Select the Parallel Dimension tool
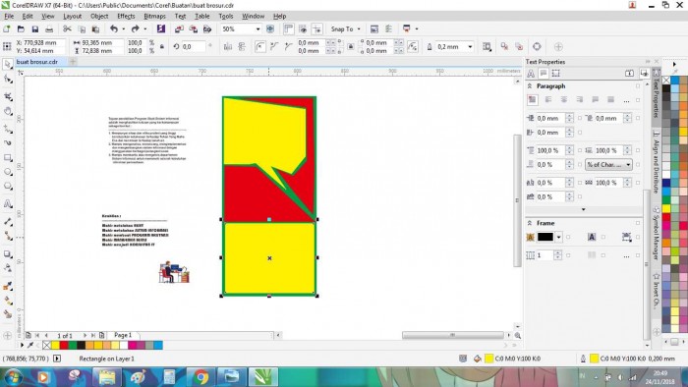Screen dimensions: 688x387 [8, 221]
